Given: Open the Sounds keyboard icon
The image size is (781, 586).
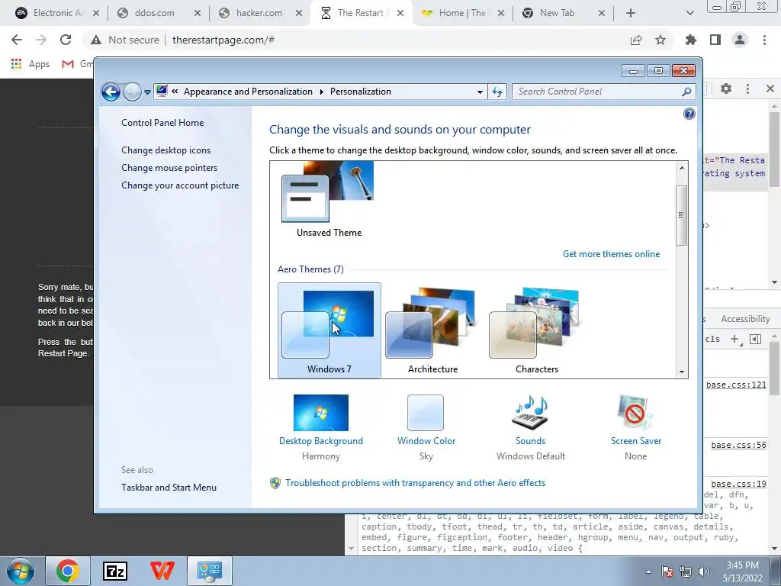Looking at the screenshot, I should coord(530,413).
